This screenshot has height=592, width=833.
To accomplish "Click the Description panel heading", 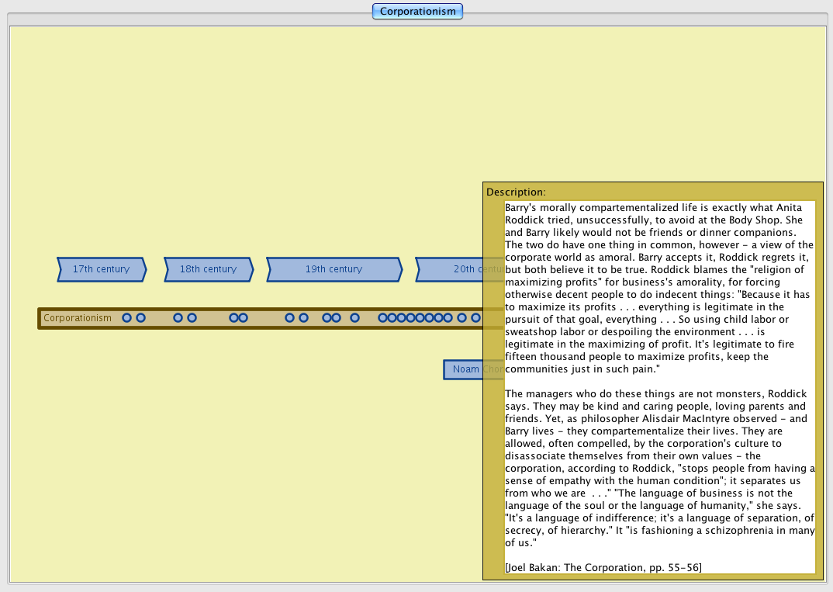I will click(x=516, y=192).
